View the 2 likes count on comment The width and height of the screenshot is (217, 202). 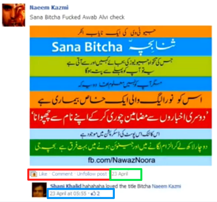click(98, 194)
